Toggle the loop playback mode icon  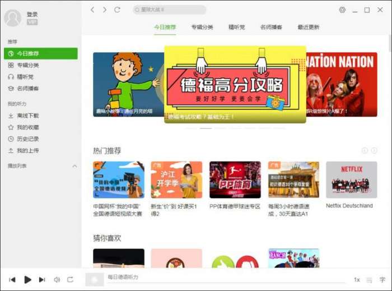[70, 279]
